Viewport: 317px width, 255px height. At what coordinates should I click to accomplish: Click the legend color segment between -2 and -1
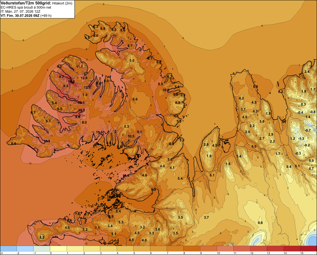[x=25, y=248]
